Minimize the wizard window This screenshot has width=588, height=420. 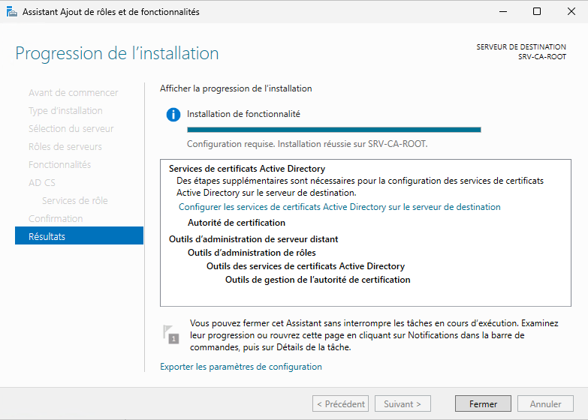click(x=503, y=11)
